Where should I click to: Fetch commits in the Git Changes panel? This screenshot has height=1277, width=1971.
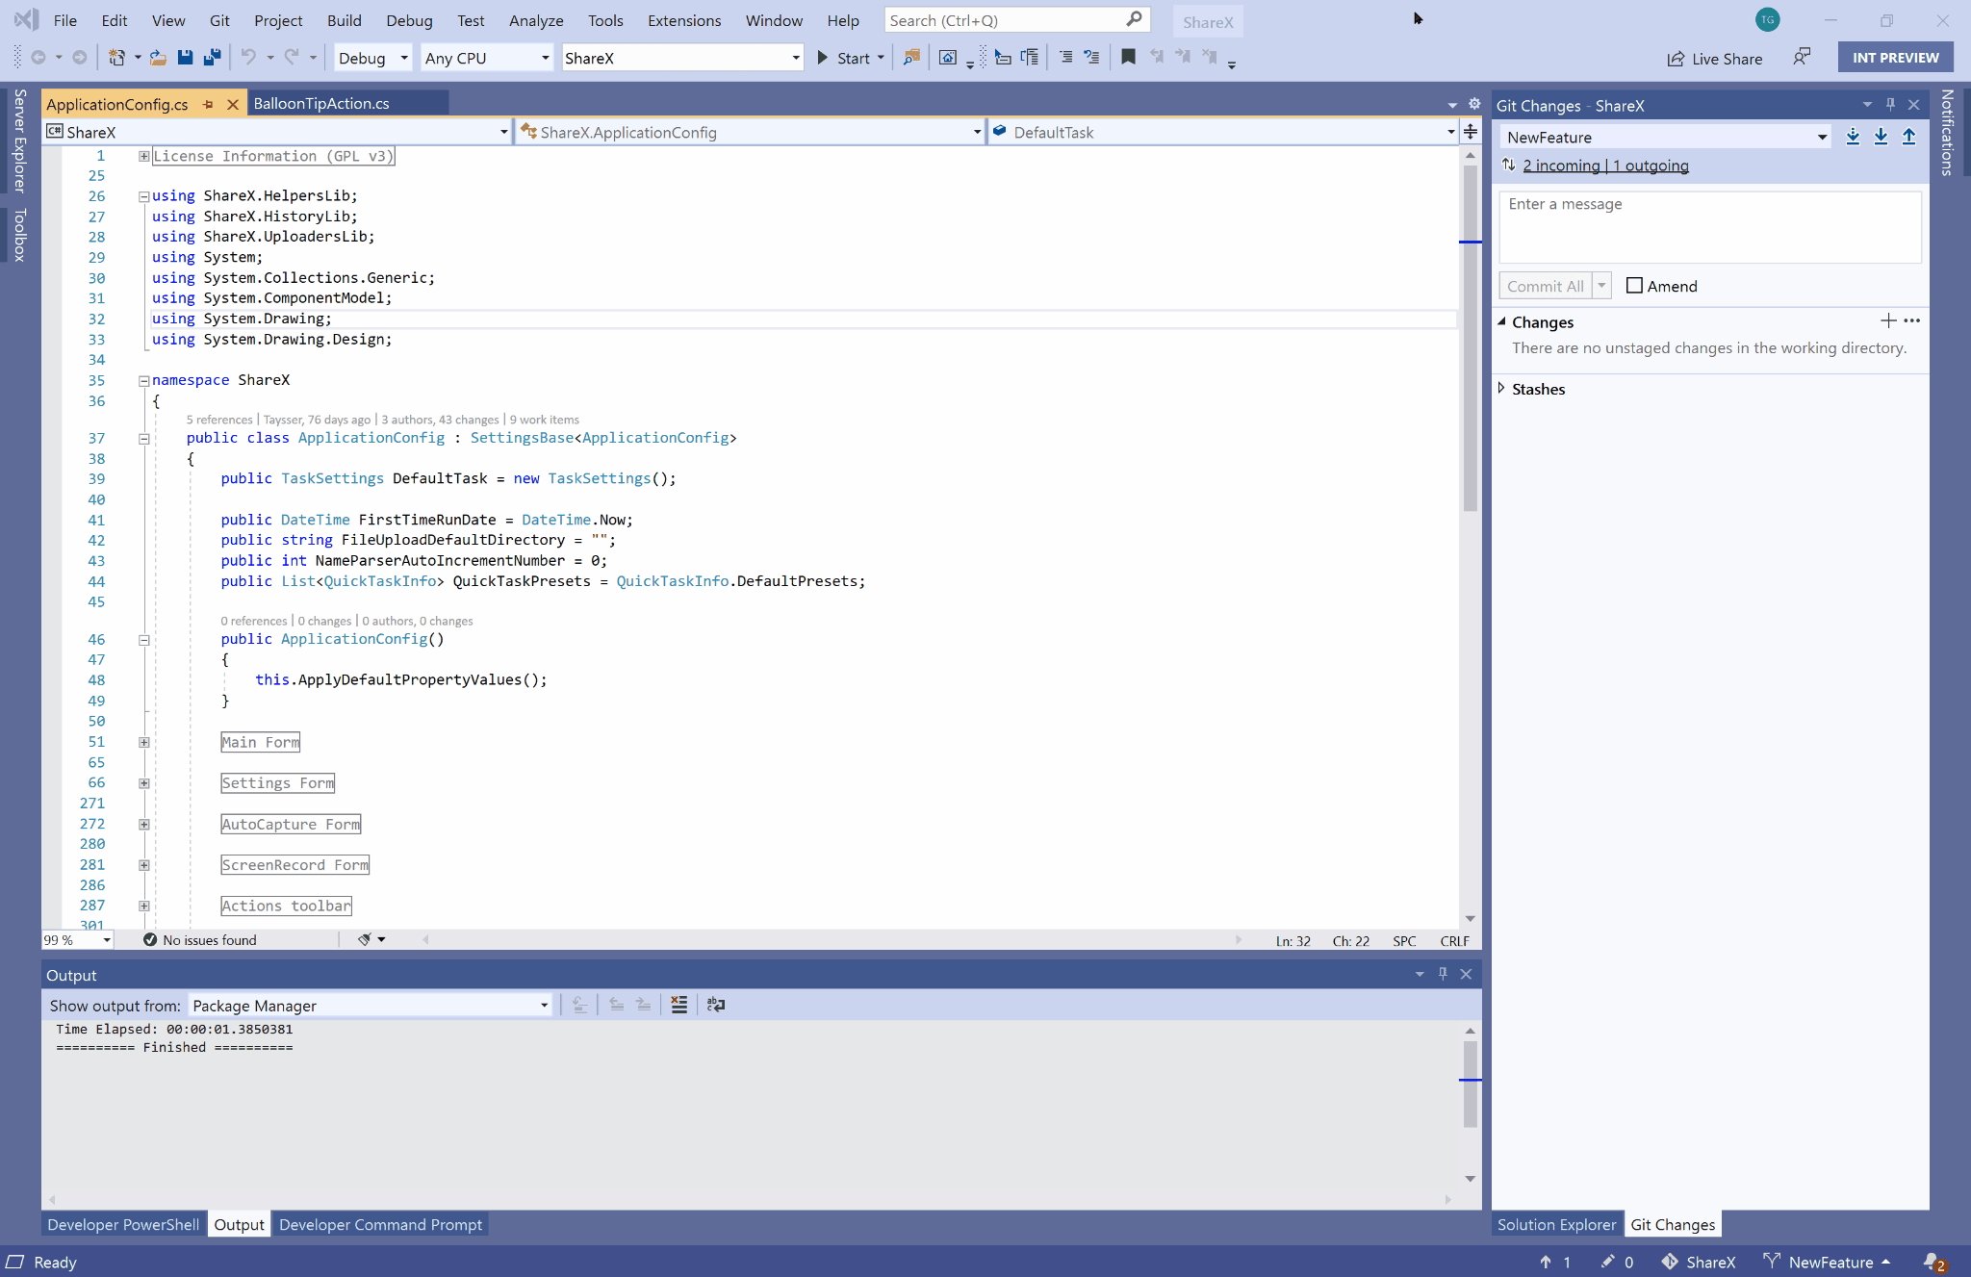[x=1852, y=138]
